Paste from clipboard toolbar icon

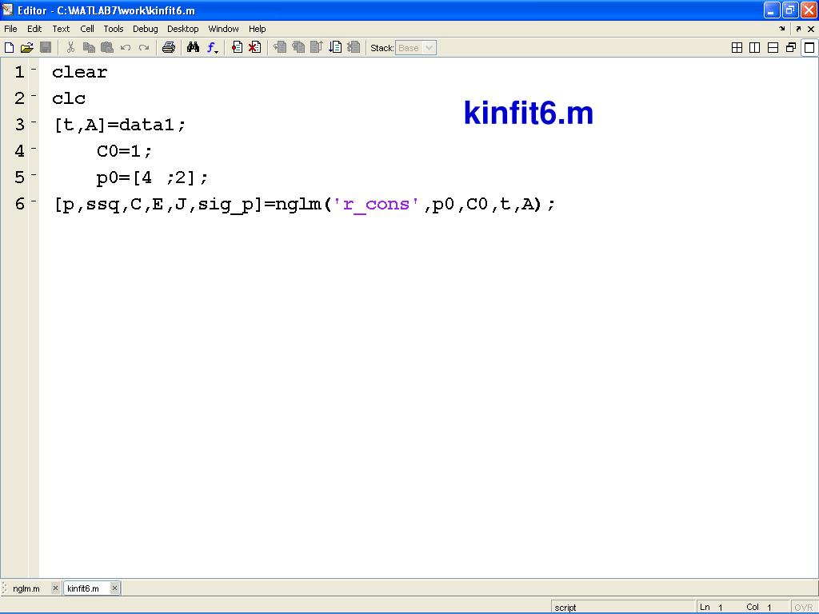(x=107, y=48)
